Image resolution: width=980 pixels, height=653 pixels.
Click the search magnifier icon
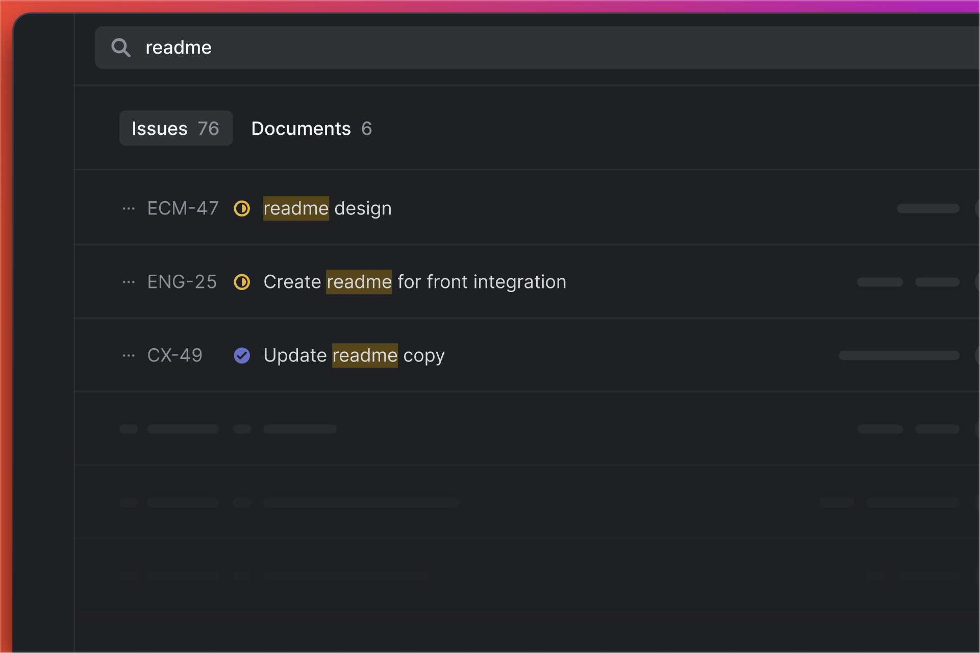coord(121,47)
